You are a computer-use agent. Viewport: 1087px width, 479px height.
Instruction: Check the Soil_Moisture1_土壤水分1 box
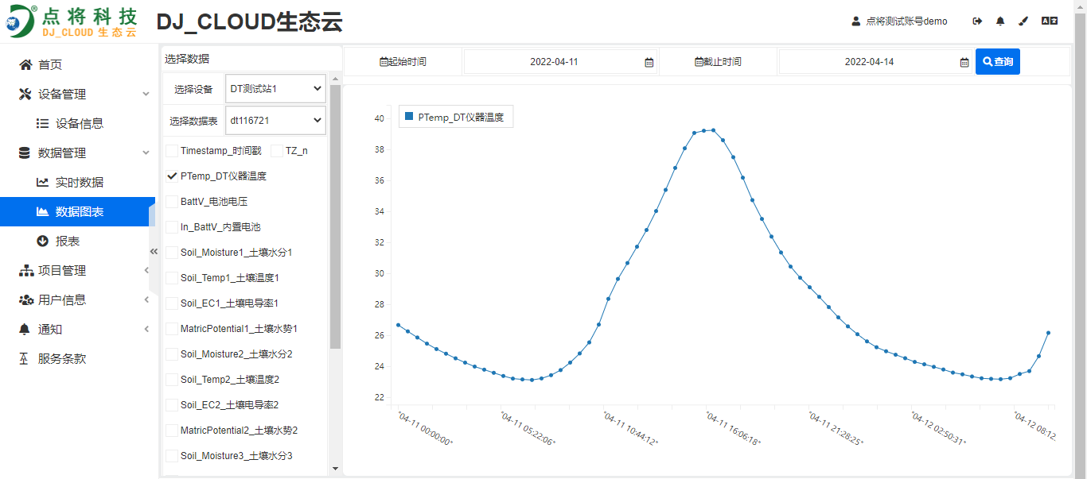(172, 253)
